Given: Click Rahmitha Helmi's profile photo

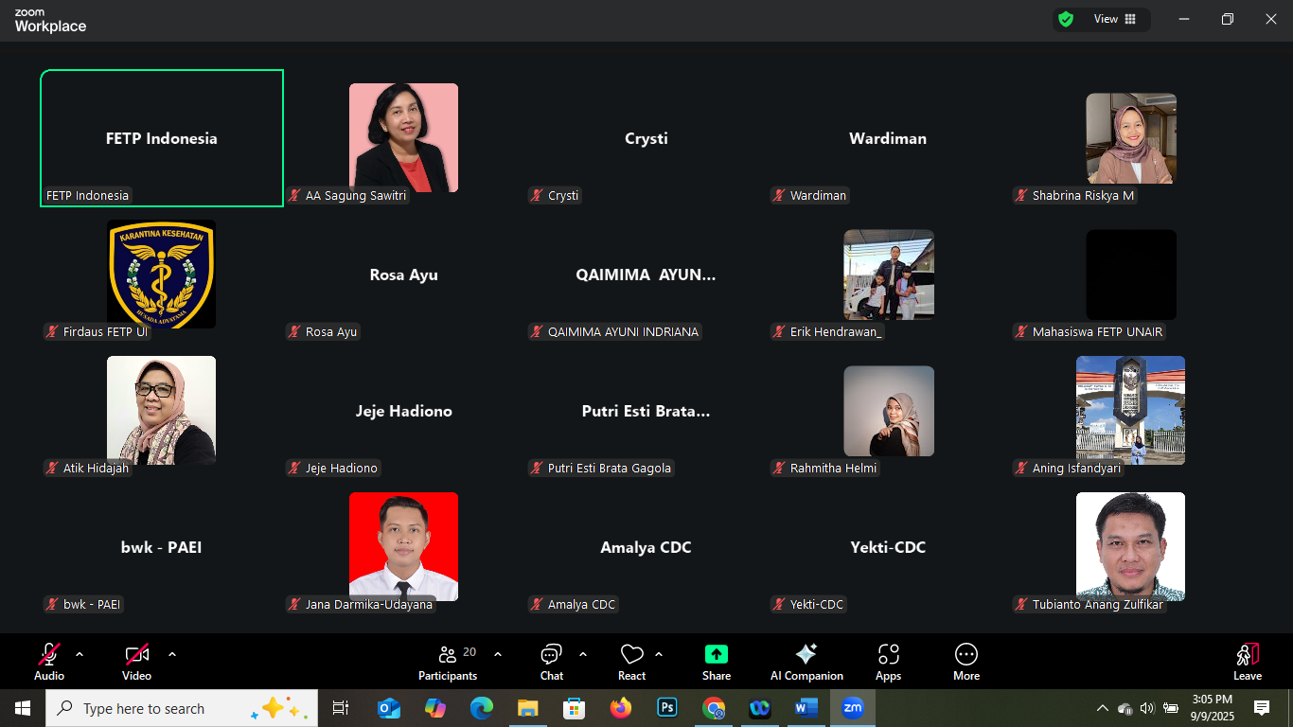Looking at the screenshot, I should tap(889, 411).
